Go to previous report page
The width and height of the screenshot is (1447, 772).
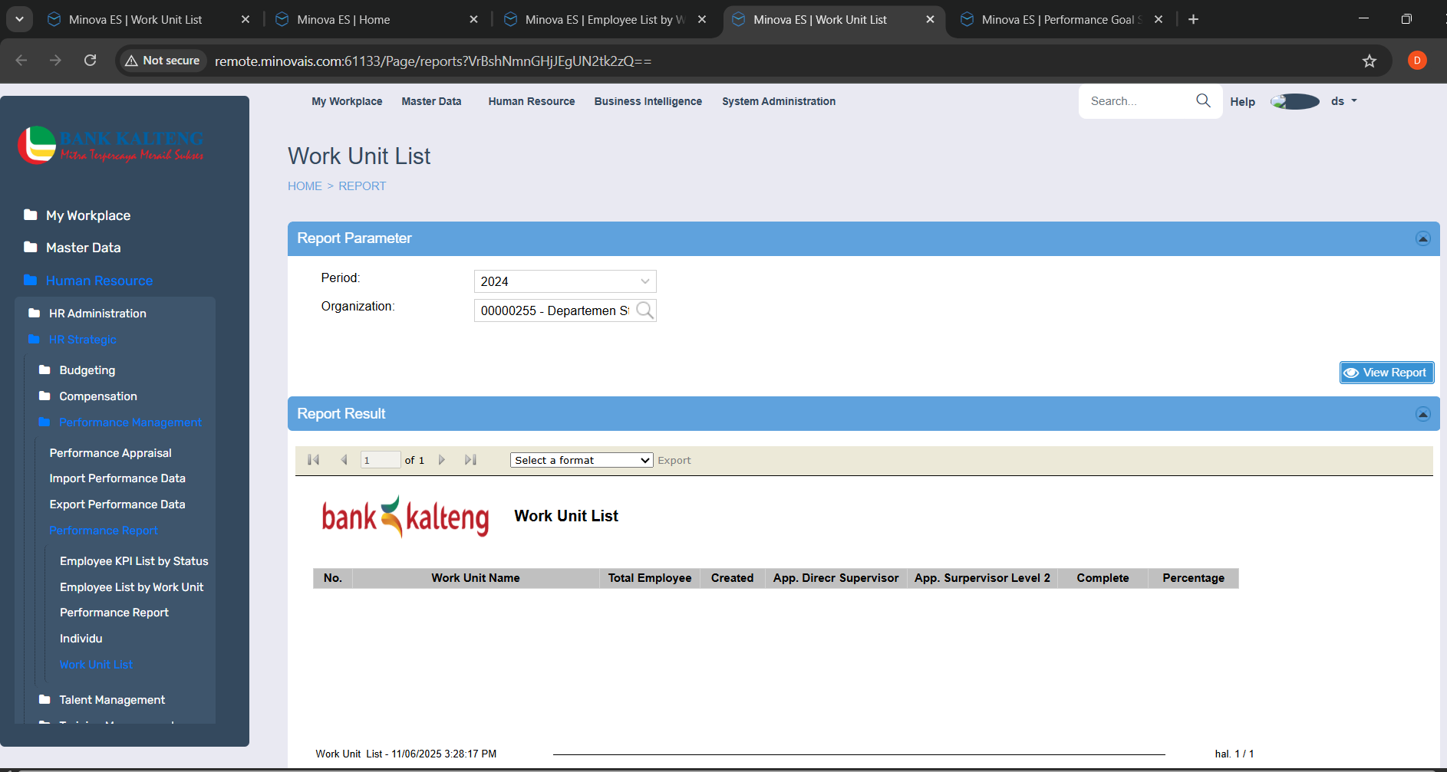[x=344, y=460]
